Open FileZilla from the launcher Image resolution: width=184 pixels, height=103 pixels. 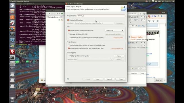pyautogui.click(x=12, y=52)
